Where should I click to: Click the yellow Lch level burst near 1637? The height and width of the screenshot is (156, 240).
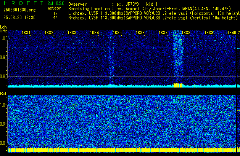pos(179,85)
